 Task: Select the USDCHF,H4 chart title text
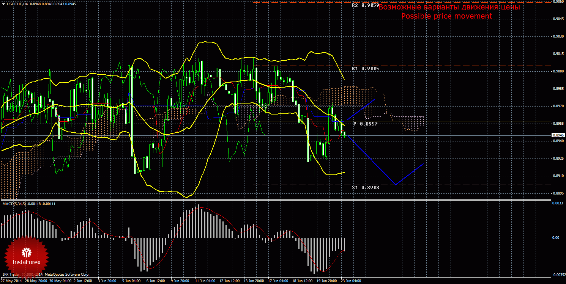click(x=17, y=3)
